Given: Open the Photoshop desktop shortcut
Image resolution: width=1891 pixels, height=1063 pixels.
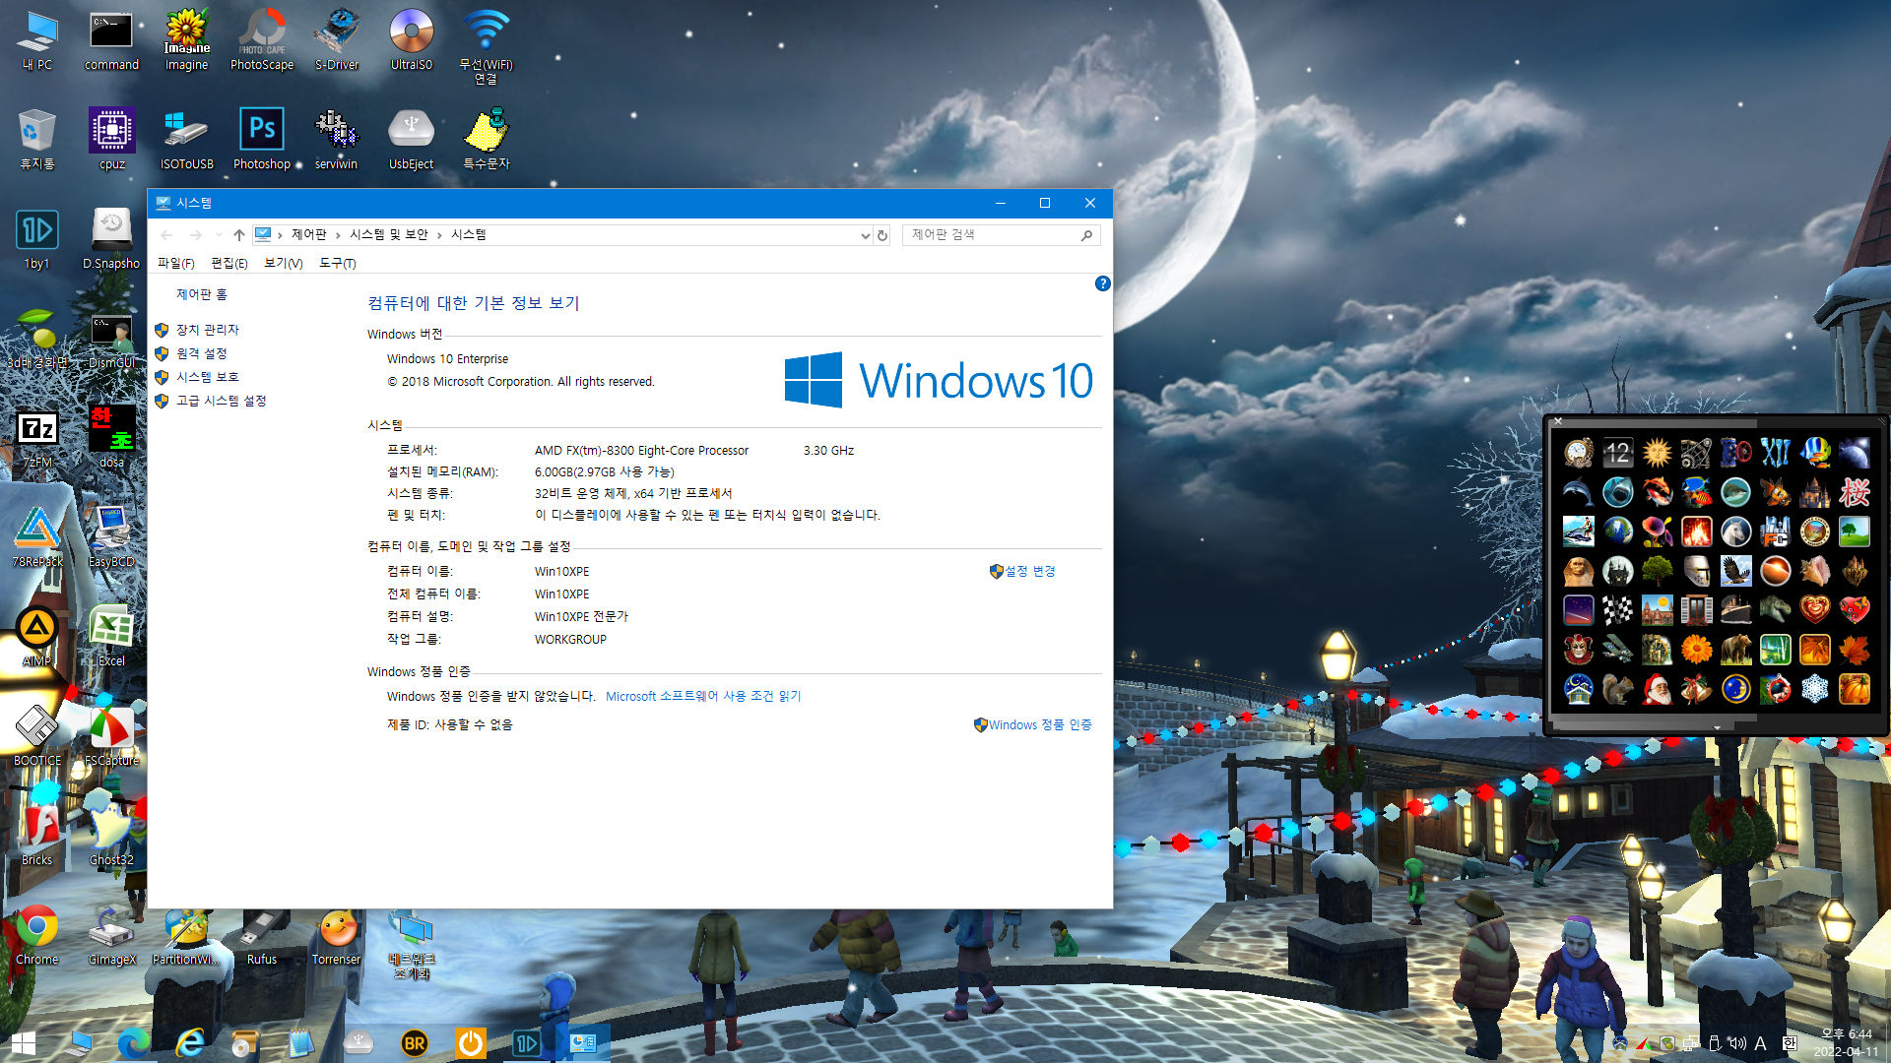Looking at the screenshot, I should [x=262, y=139].
